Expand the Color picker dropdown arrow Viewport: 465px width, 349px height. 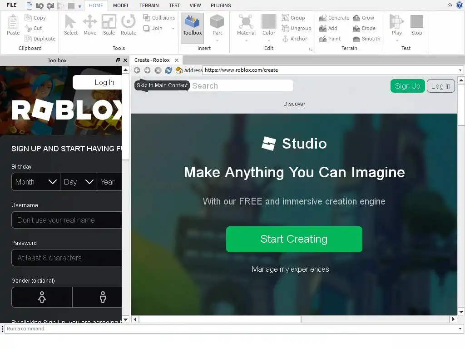(269, 40)
